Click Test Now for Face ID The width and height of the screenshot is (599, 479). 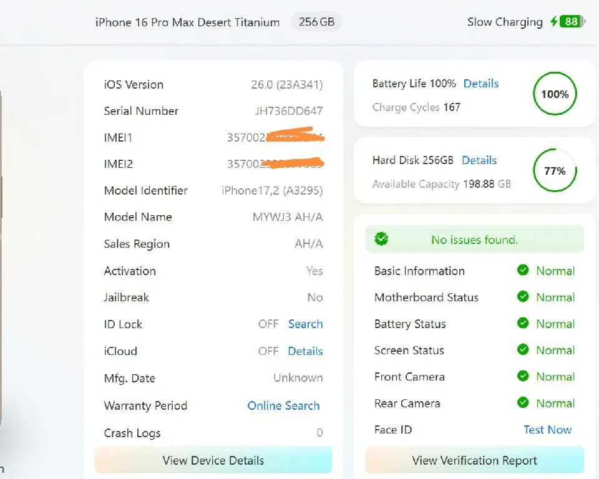coord(547,430)
